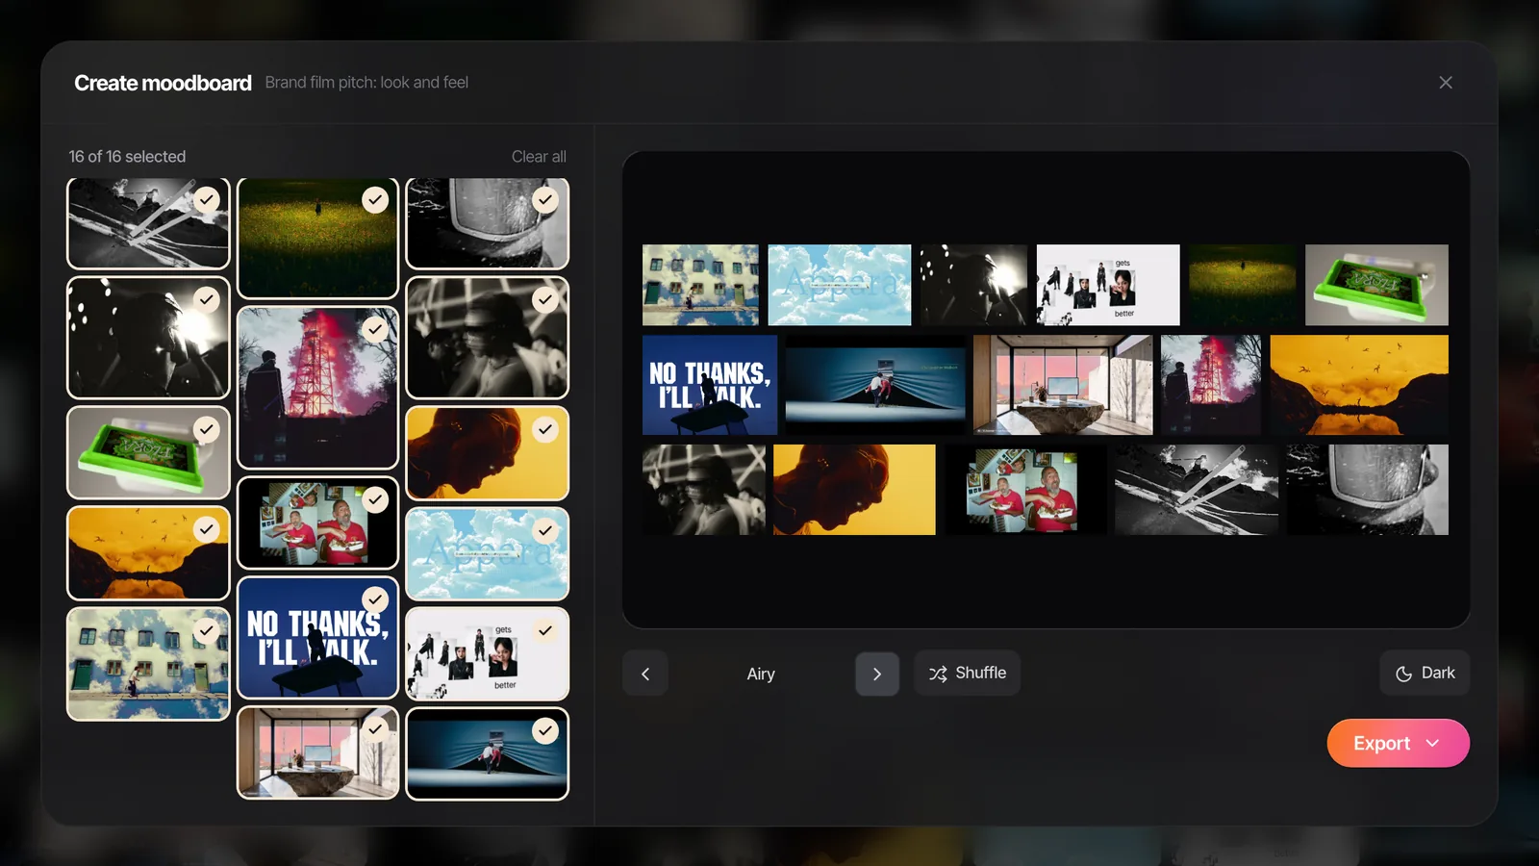
Task: Deselect the blurred figure with shadows image
Action: coord(545,299)
